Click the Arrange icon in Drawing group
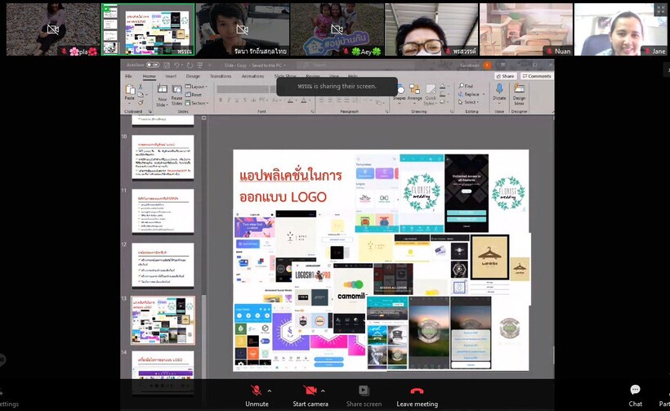 pos(414,89)
